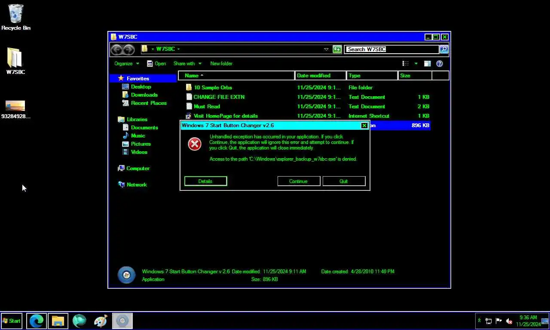The height and width of the screenshot is (330, 550).
Task: Open the green swirl app on taskbar
Action: coord(79,321)
